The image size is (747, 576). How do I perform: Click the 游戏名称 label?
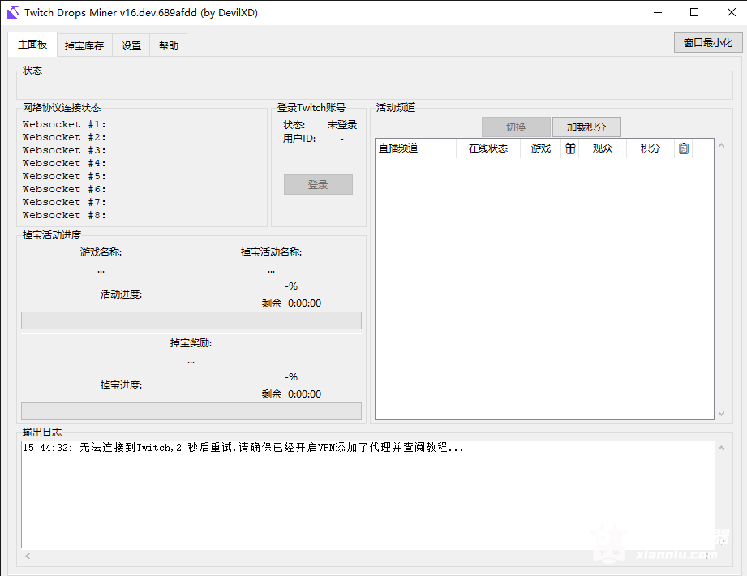click(101, 252)
